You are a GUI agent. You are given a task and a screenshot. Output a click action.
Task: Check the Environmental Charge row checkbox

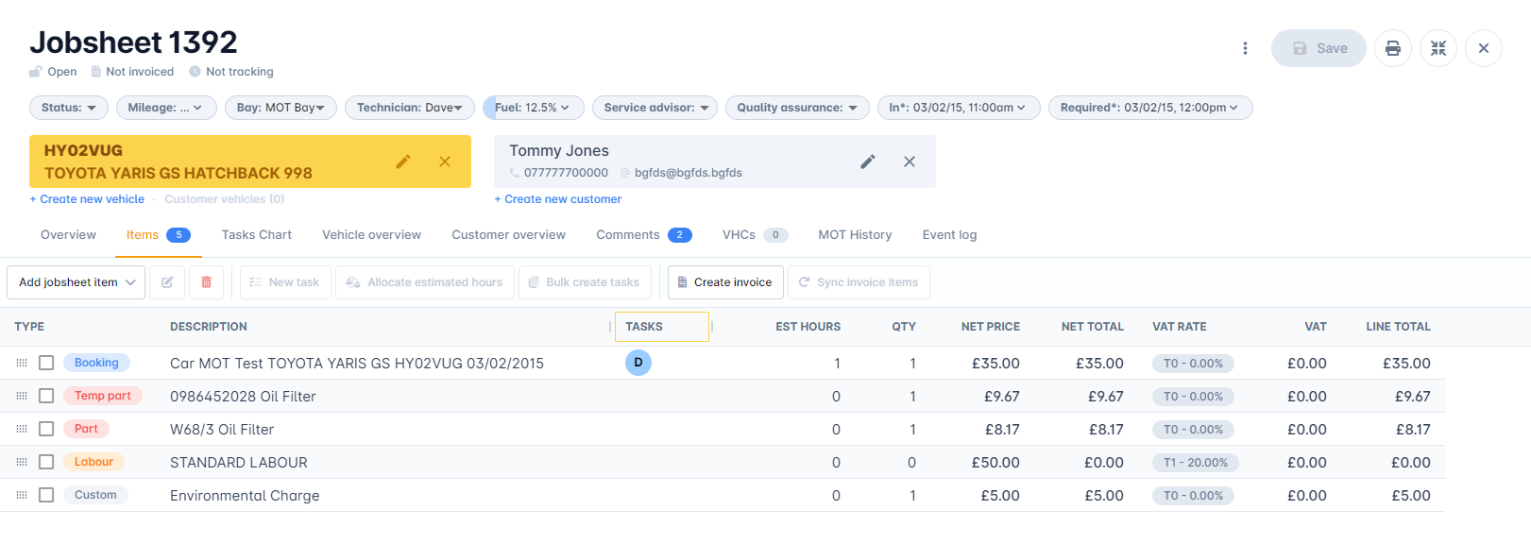(x=46, y=495)
